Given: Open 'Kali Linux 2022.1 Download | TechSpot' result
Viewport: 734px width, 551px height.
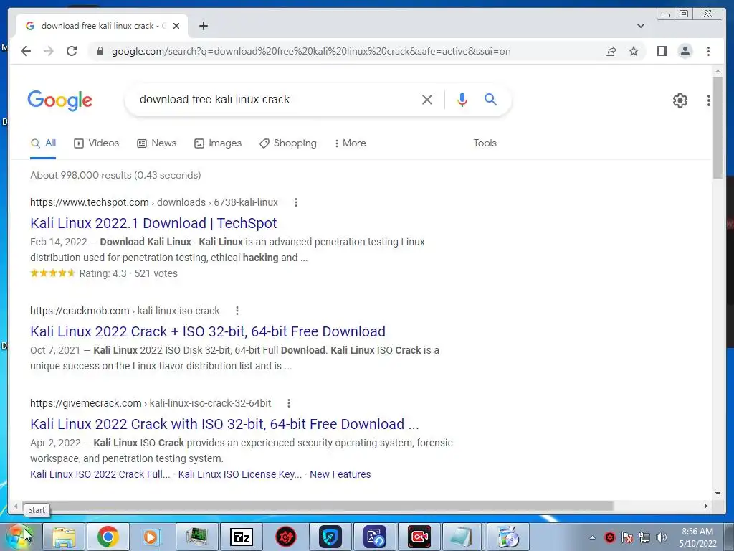Looking at the screenshot, I should [153, 223].
